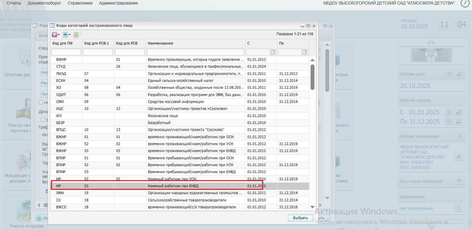Open the Администрирование menu
Screen dimensions: 472x230
coord(119,3)
